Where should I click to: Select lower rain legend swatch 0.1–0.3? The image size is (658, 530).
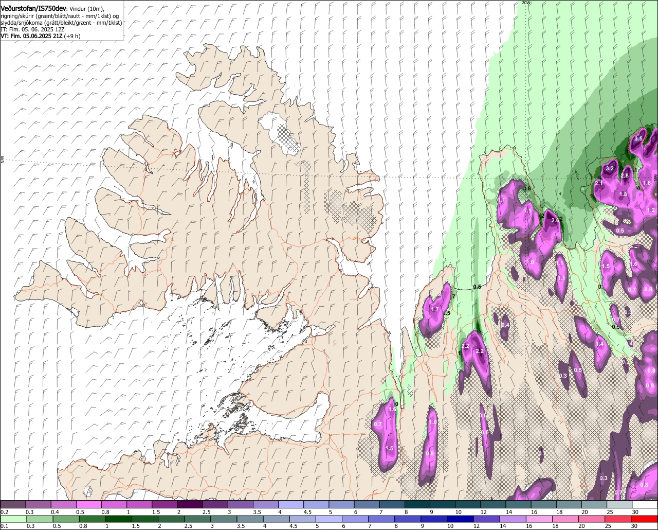pos(13,519)
